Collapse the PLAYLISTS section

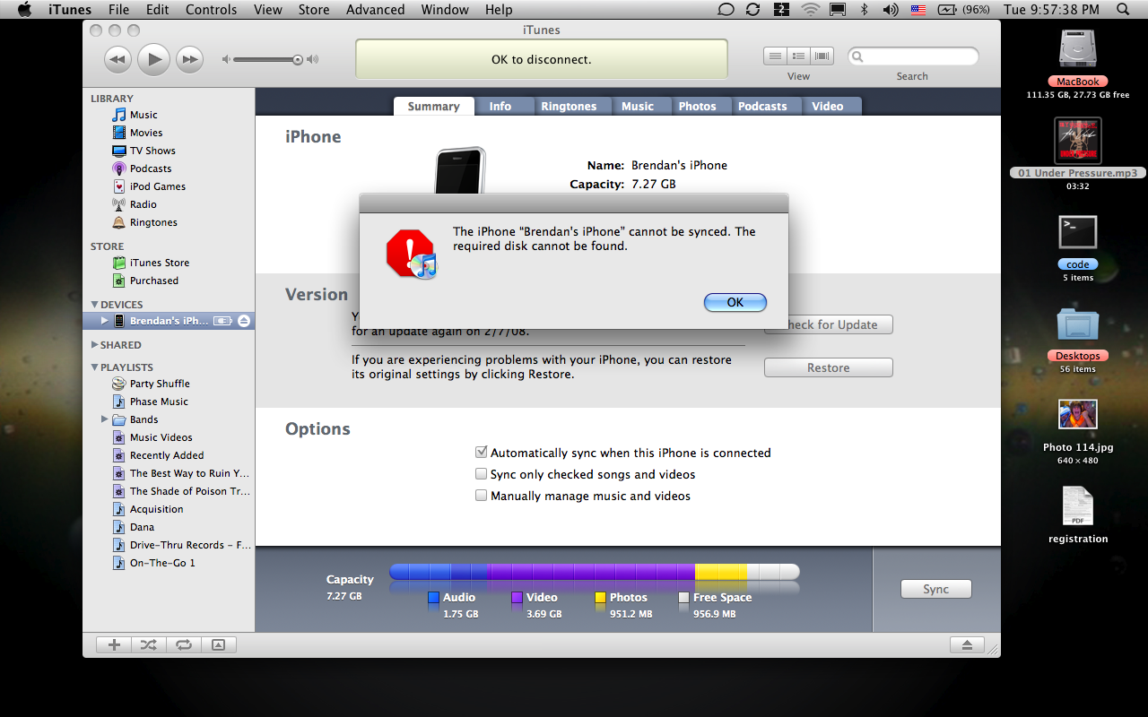pyautogui.click(x=95, y=367)
